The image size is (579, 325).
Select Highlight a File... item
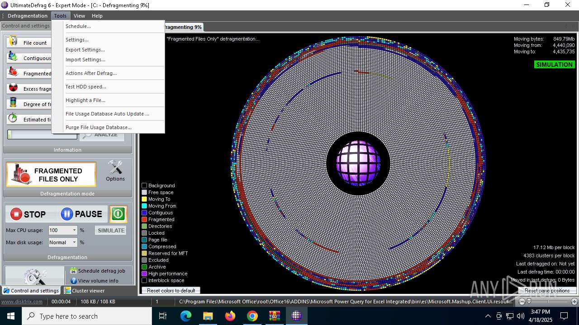[x=108, y=100]
